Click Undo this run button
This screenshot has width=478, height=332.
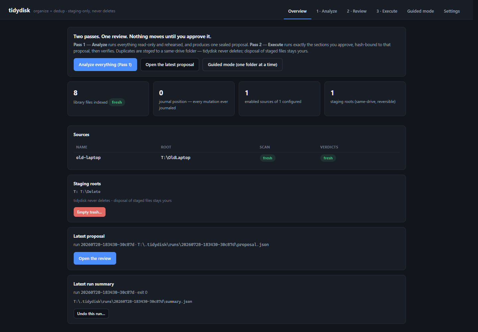[x=91, y=314]
